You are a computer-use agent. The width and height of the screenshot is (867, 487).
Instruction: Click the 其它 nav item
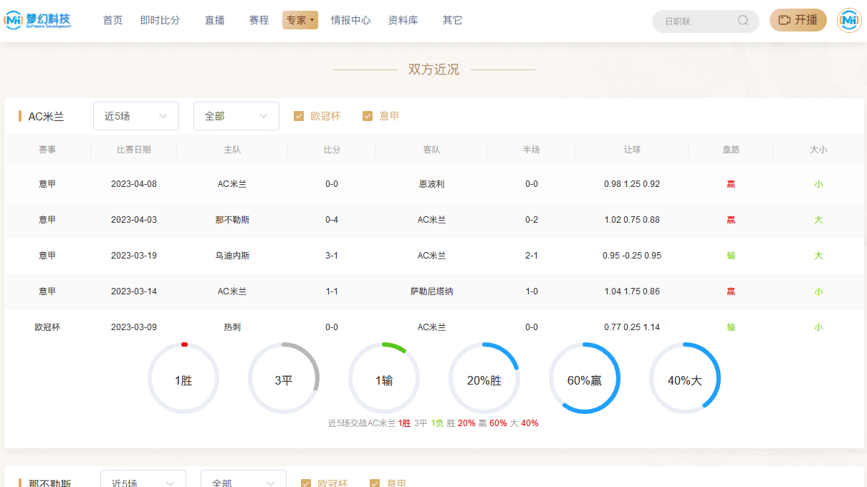(452, 20)
